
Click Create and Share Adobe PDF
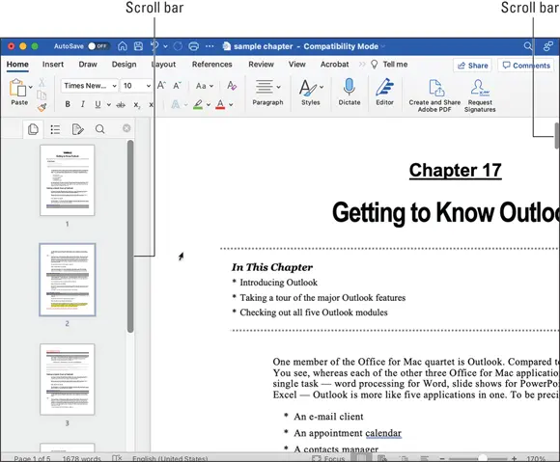[434, 95]
